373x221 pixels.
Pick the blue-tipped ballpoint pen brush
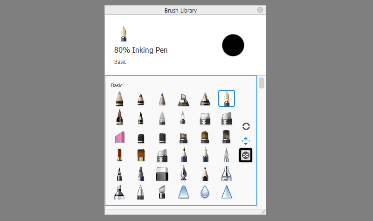(x=162, y=99)
